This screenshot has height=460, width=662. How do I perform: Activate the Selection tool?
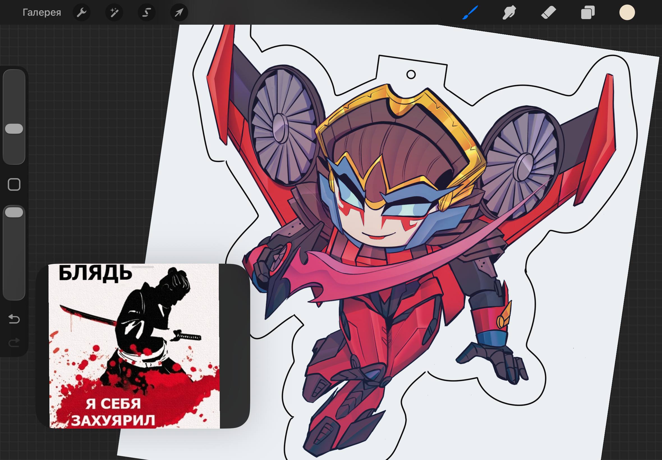[x=147, y=12]
